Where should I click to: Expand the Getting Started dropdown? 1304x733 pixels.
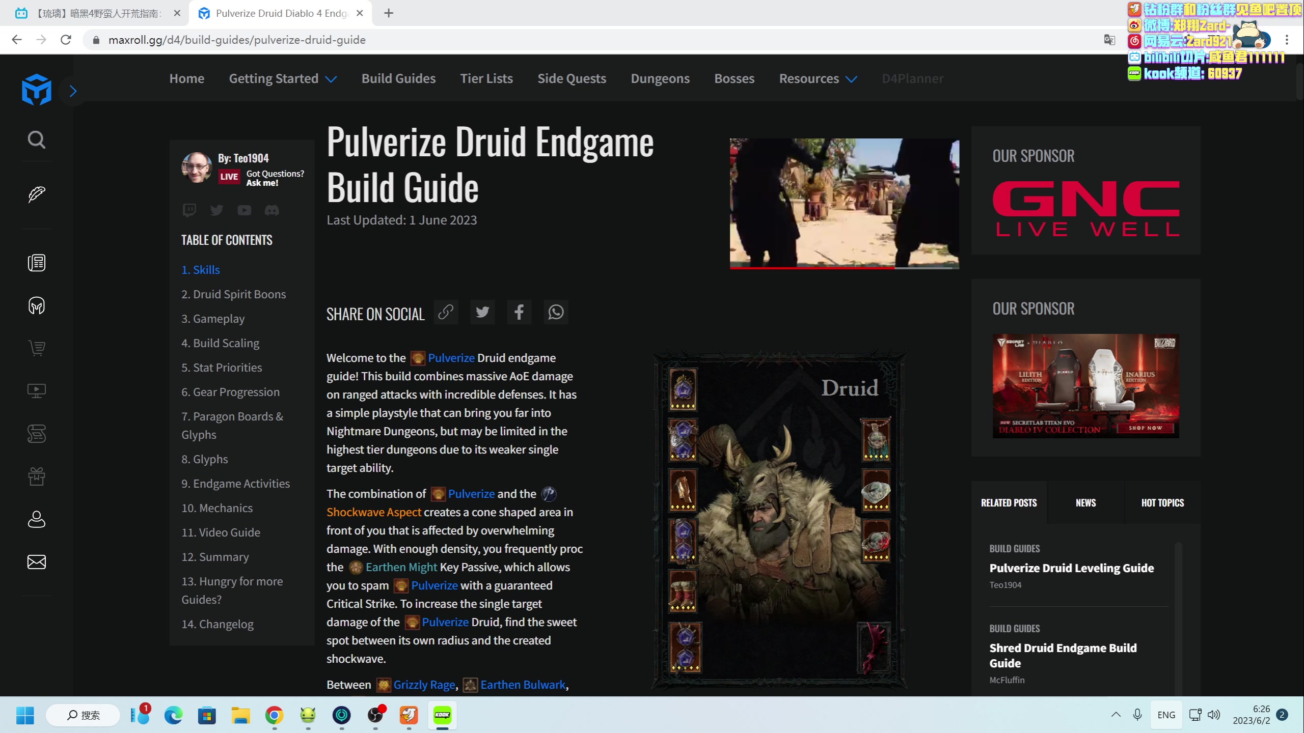283,78
